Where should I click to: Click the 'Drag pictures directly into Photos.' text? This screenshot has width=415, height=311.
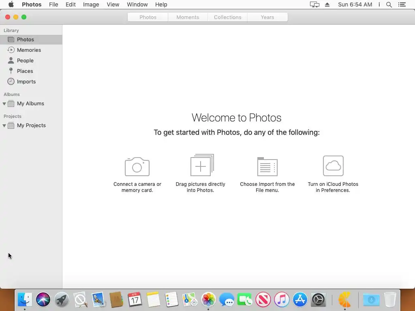click(200, 187)
